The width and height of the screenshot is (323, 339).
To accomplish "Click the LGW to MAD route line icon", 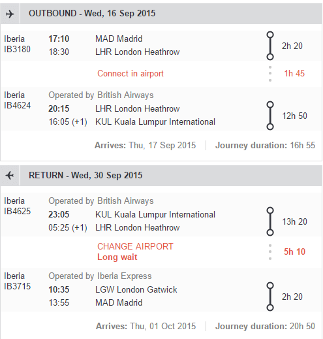I will click(270, 297).
